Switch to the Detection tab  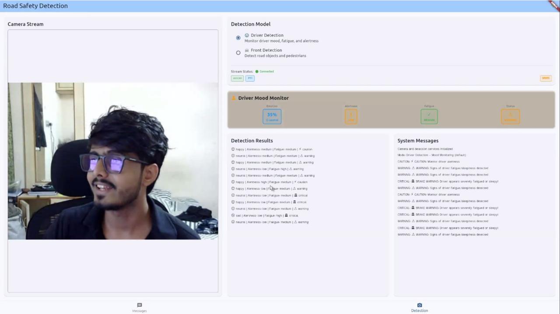[419, 307]
